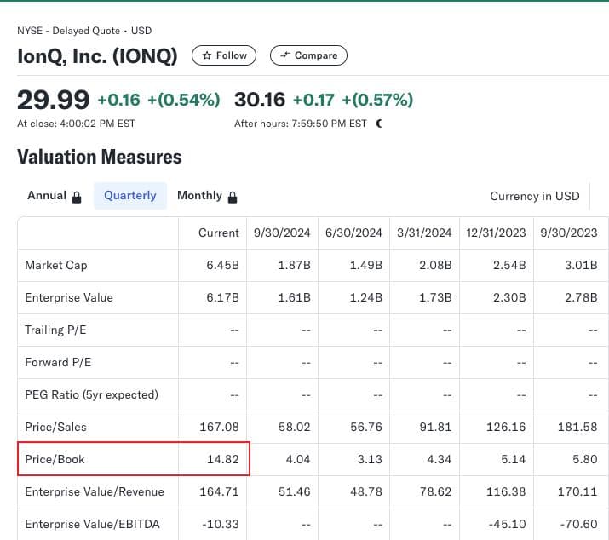609x540 pixels.
Task: Click the PEG Ratio (5yr expected) label
Action: click(x=91, y=394)
